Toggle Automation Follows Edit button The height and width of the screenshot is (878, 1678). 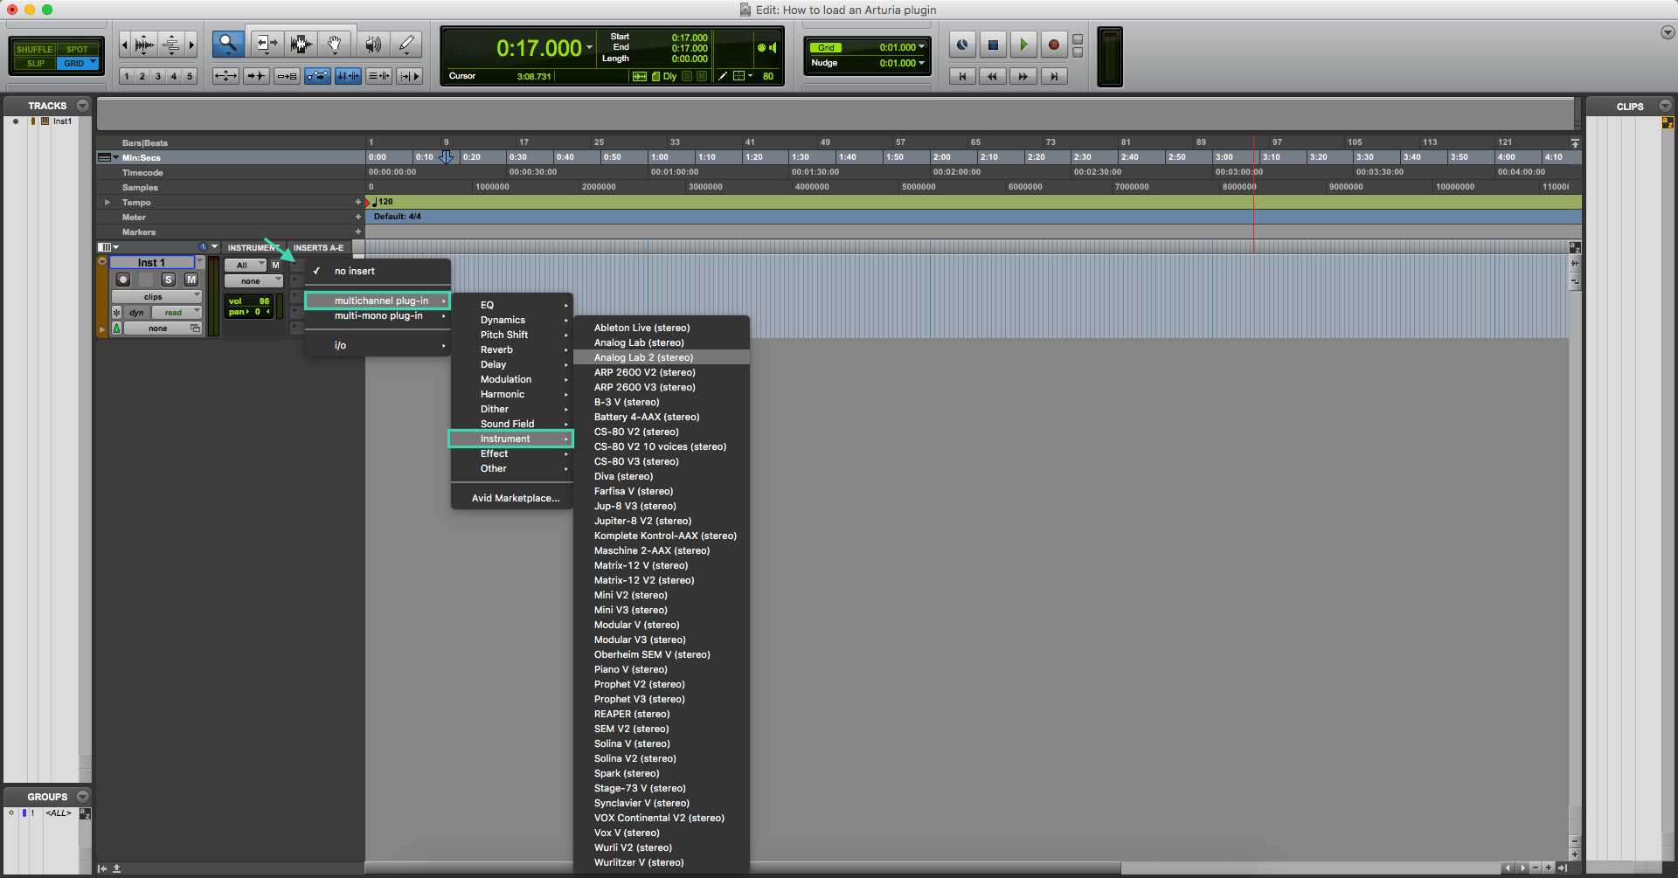click(x=317, y=76)
